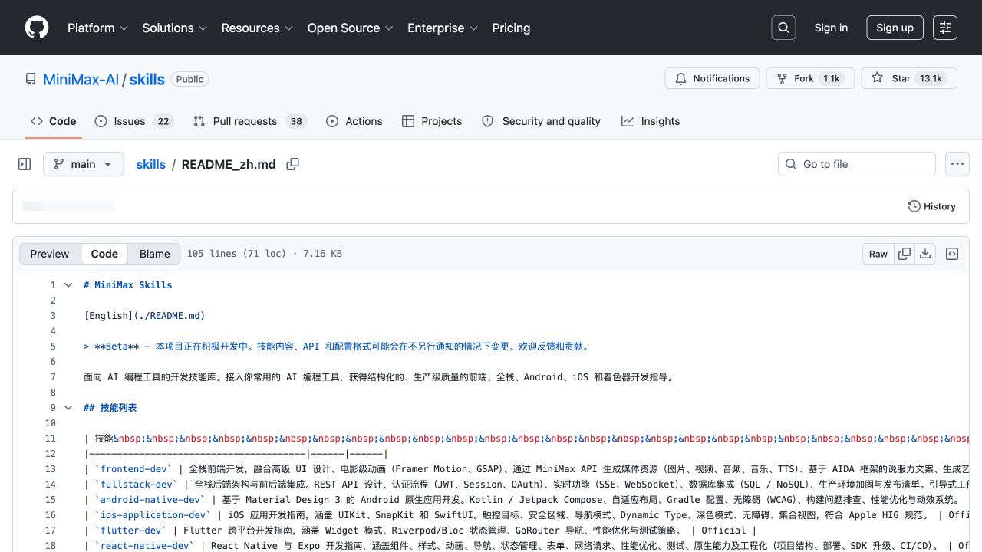Click the Notifications bell button
This screenshot has height=552, width=982.
click(x=713, y=78)
